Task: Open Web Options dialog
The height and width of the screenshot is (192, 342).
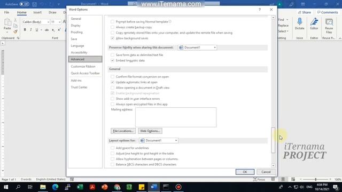Action: click(x=150, y=131)
